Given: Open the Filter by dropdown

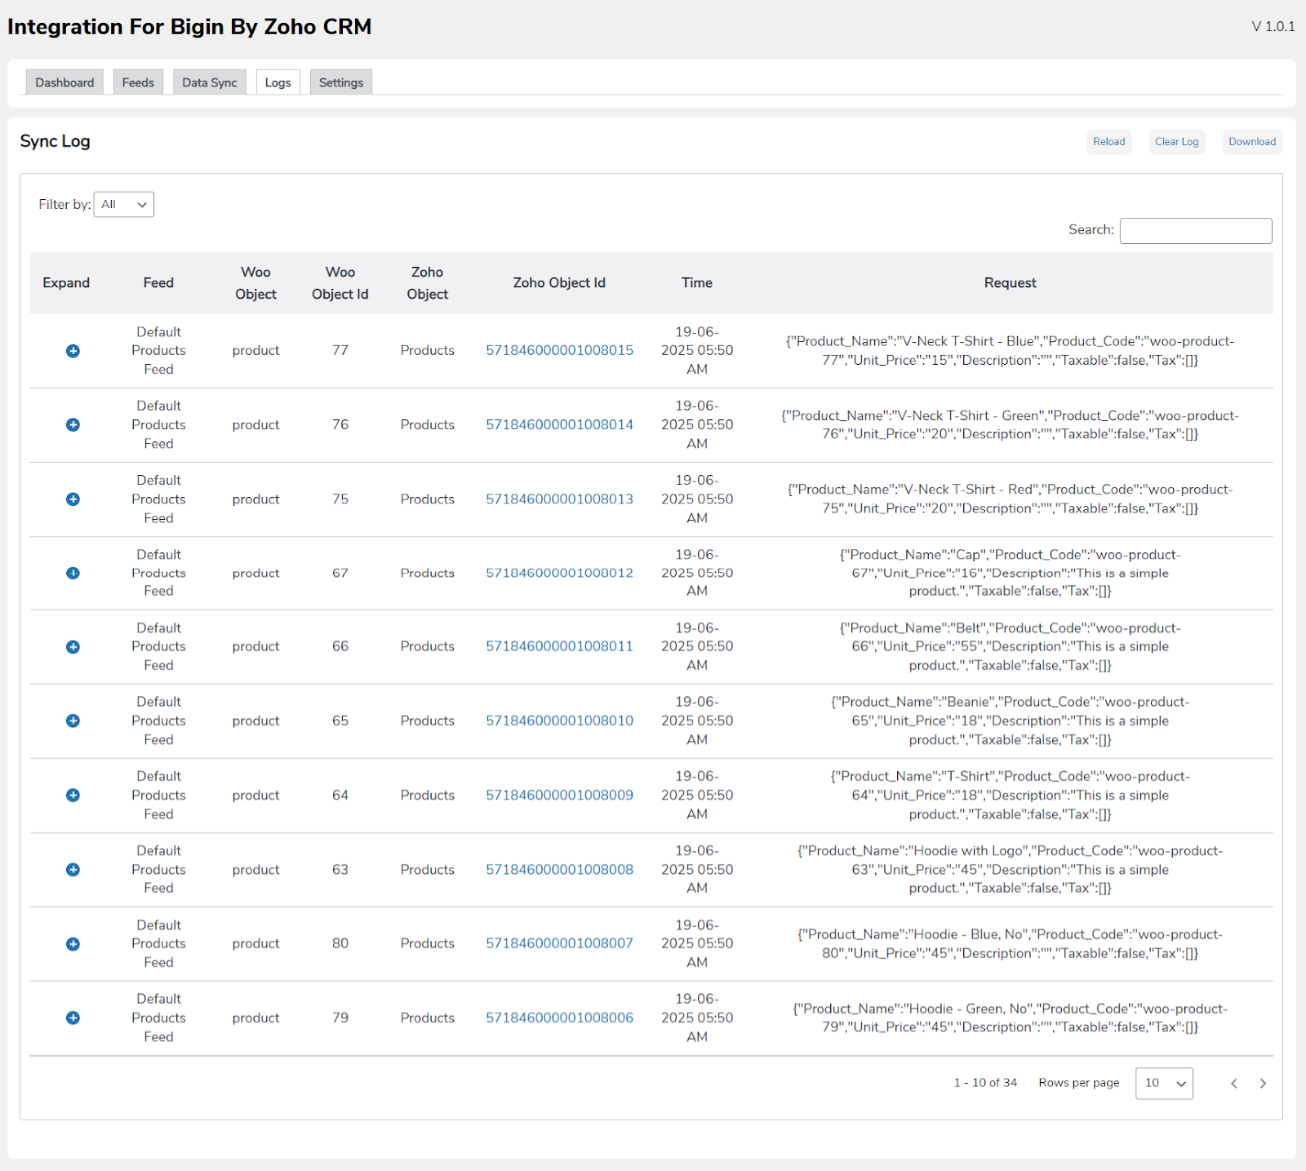Looking at the screenshot, I should coord(124,205).
